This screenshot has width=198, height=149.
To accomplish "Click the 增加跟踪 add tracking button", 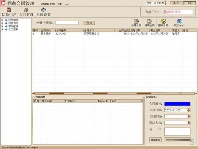I will point(155,140).
